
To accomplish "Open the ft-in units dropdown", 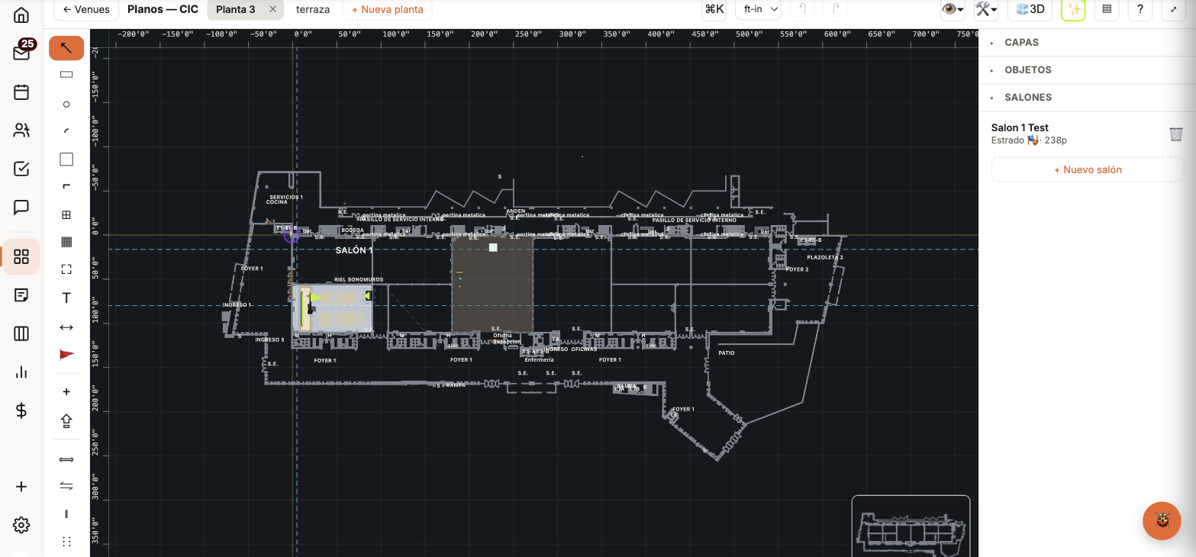I will [x=758, y=9].
